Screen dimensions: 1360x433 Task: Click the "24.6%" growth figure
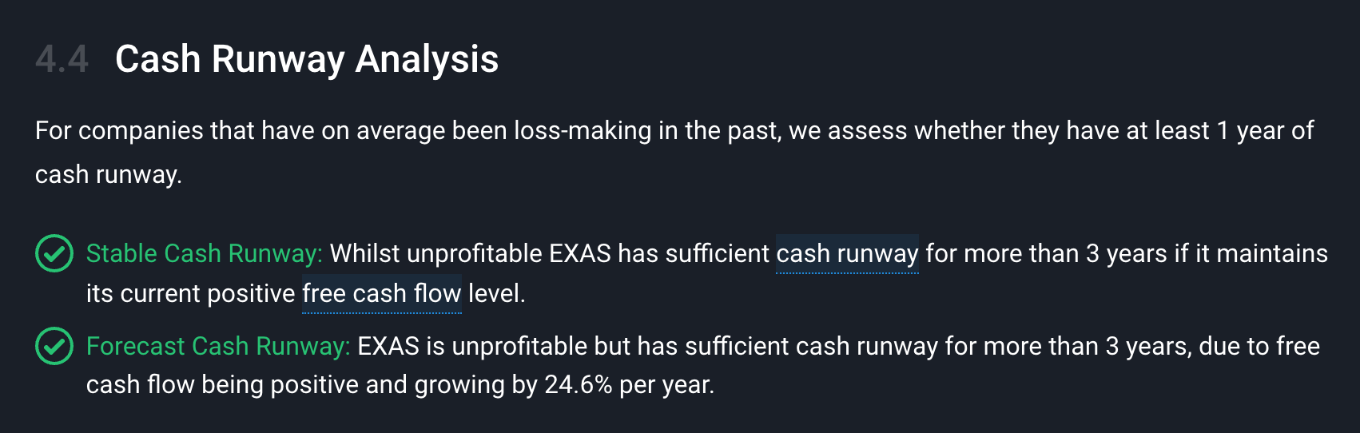click(578, 385)
